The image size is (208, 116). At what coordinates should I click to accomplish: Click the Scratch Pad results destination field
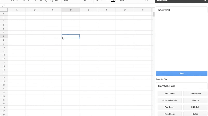[x=182, y=86]
